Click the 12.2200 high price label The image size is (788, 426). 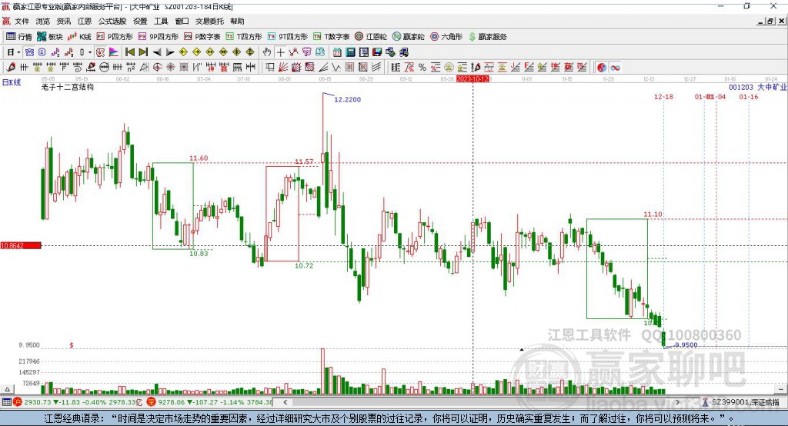[347, 99]
